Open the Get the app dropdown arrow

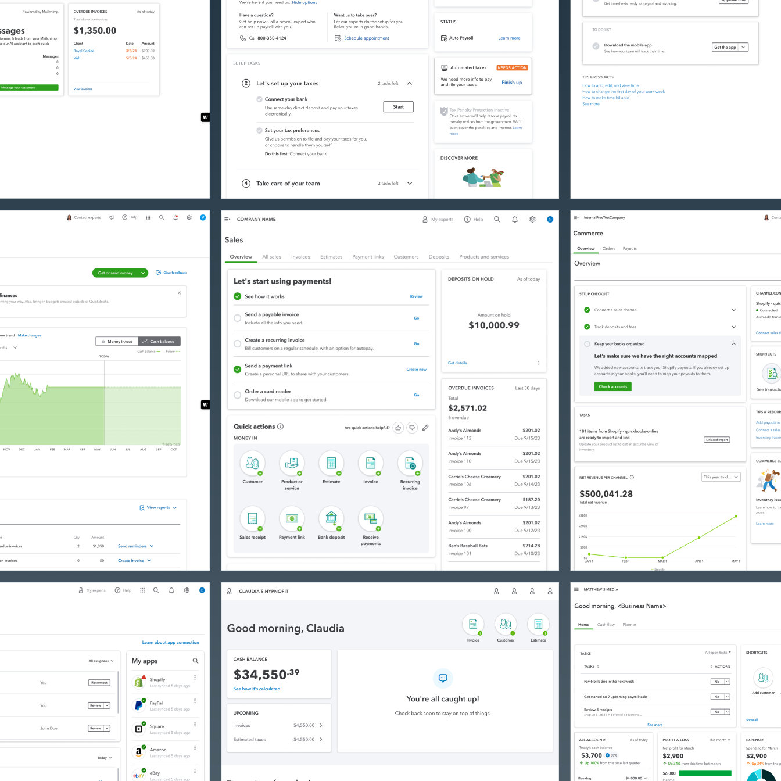tap(743, 47)
